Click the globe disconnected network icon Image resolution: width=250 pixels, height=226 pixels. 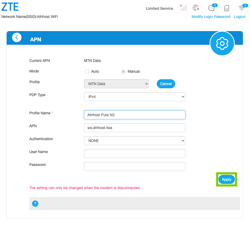pos(196,8)
